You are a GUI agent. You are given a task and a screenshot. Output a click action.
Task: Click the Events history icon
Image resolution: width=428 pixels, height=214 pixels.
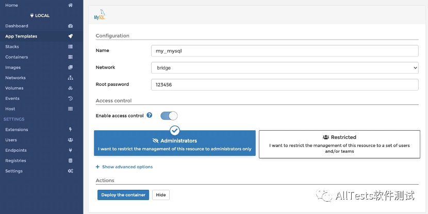71,98
